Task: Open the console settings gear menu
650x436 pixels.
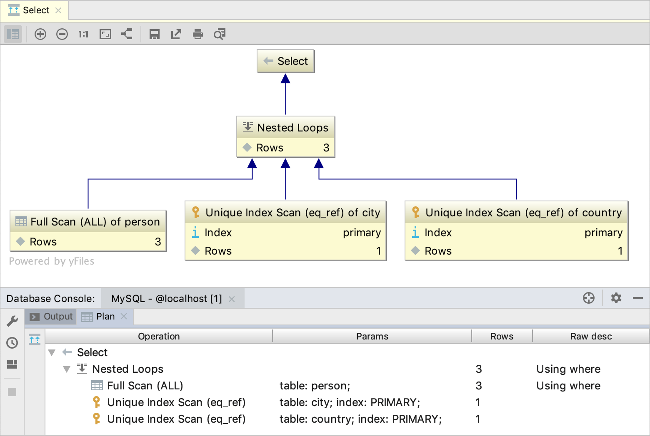Action: [x=616, y=298]
